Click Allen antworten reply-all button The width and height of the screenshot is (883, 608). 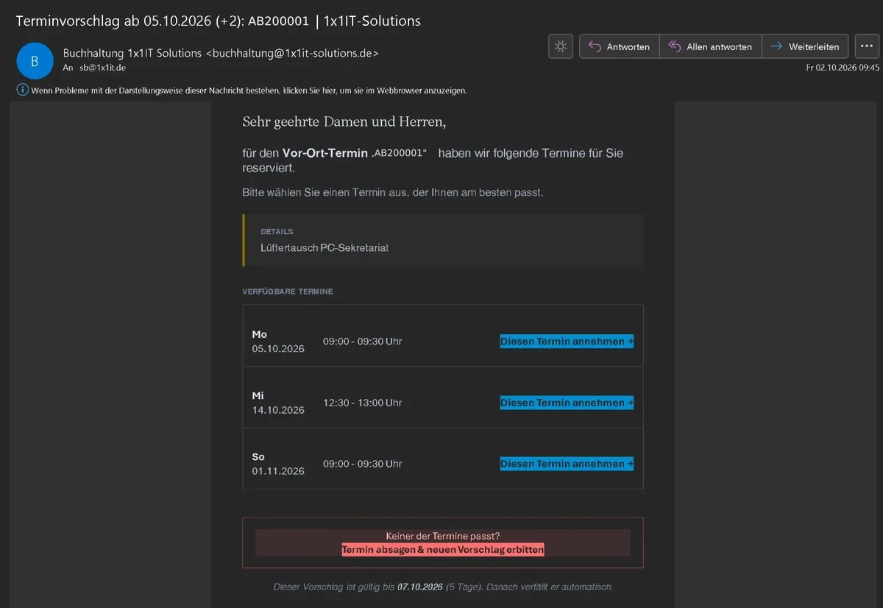(711, 46)
